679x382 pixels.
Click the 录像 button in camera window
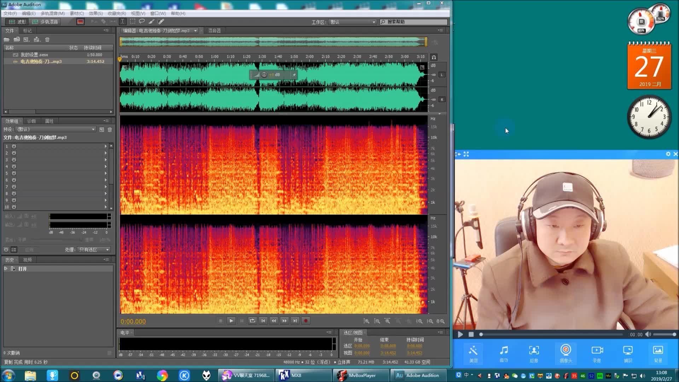click(597, 354)
